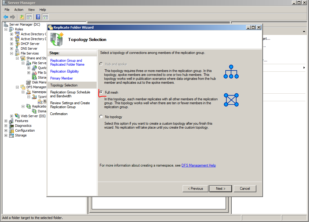
Task: Collapse the DFS Management node
Action: [x=17, y=87]
